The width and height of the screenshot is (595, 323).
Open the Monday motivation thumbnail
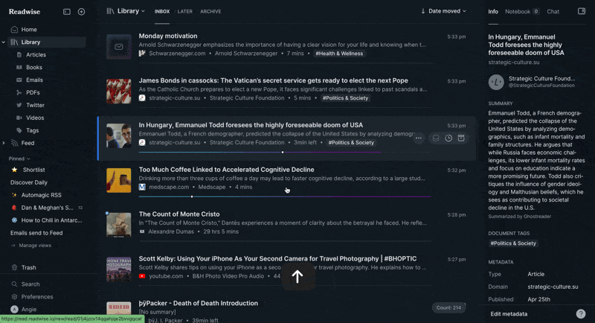119,47
